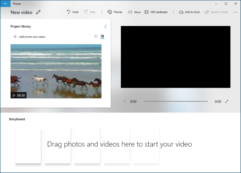The width and height of the screenshot is (241, 173).
Task: Click the back arrow in title bar
Action: tap(5, 3)
